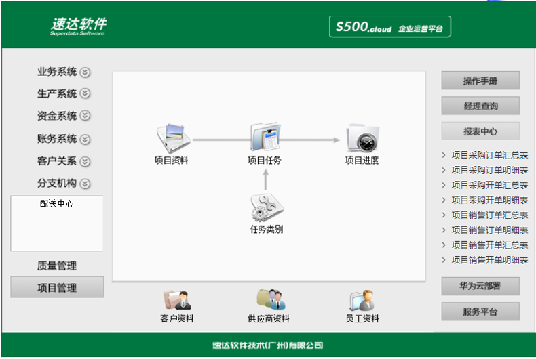
Task: Open the 操作手册 button
Action: (x=480, y=81)
